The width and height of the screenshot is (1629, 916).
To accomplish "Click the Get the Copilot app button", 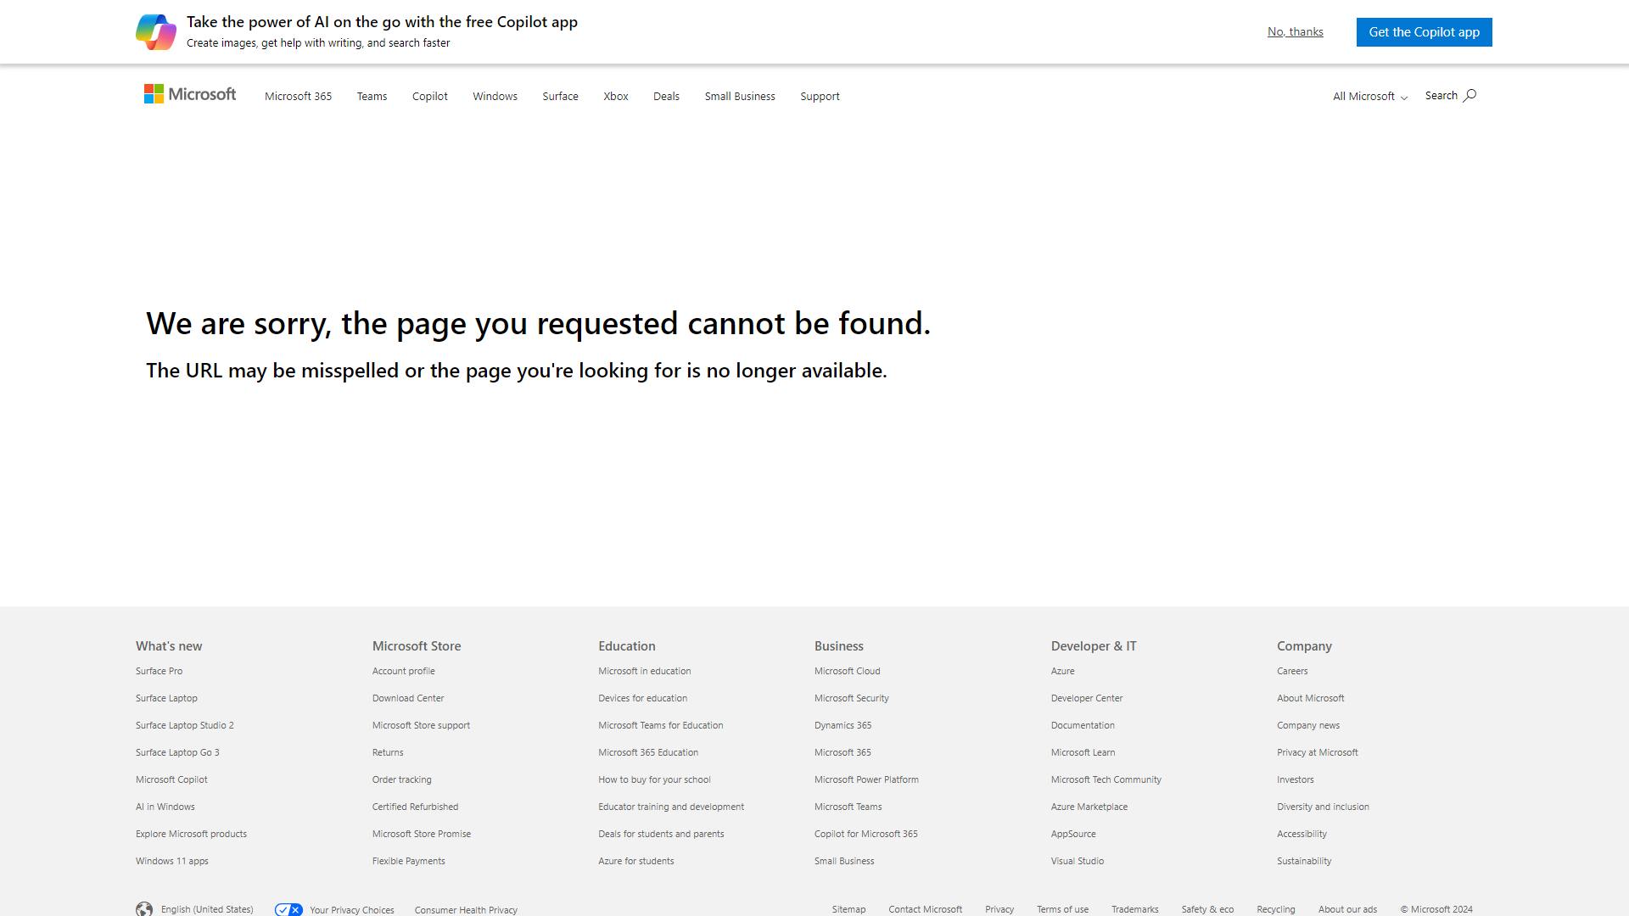I will pos(1424,31).
